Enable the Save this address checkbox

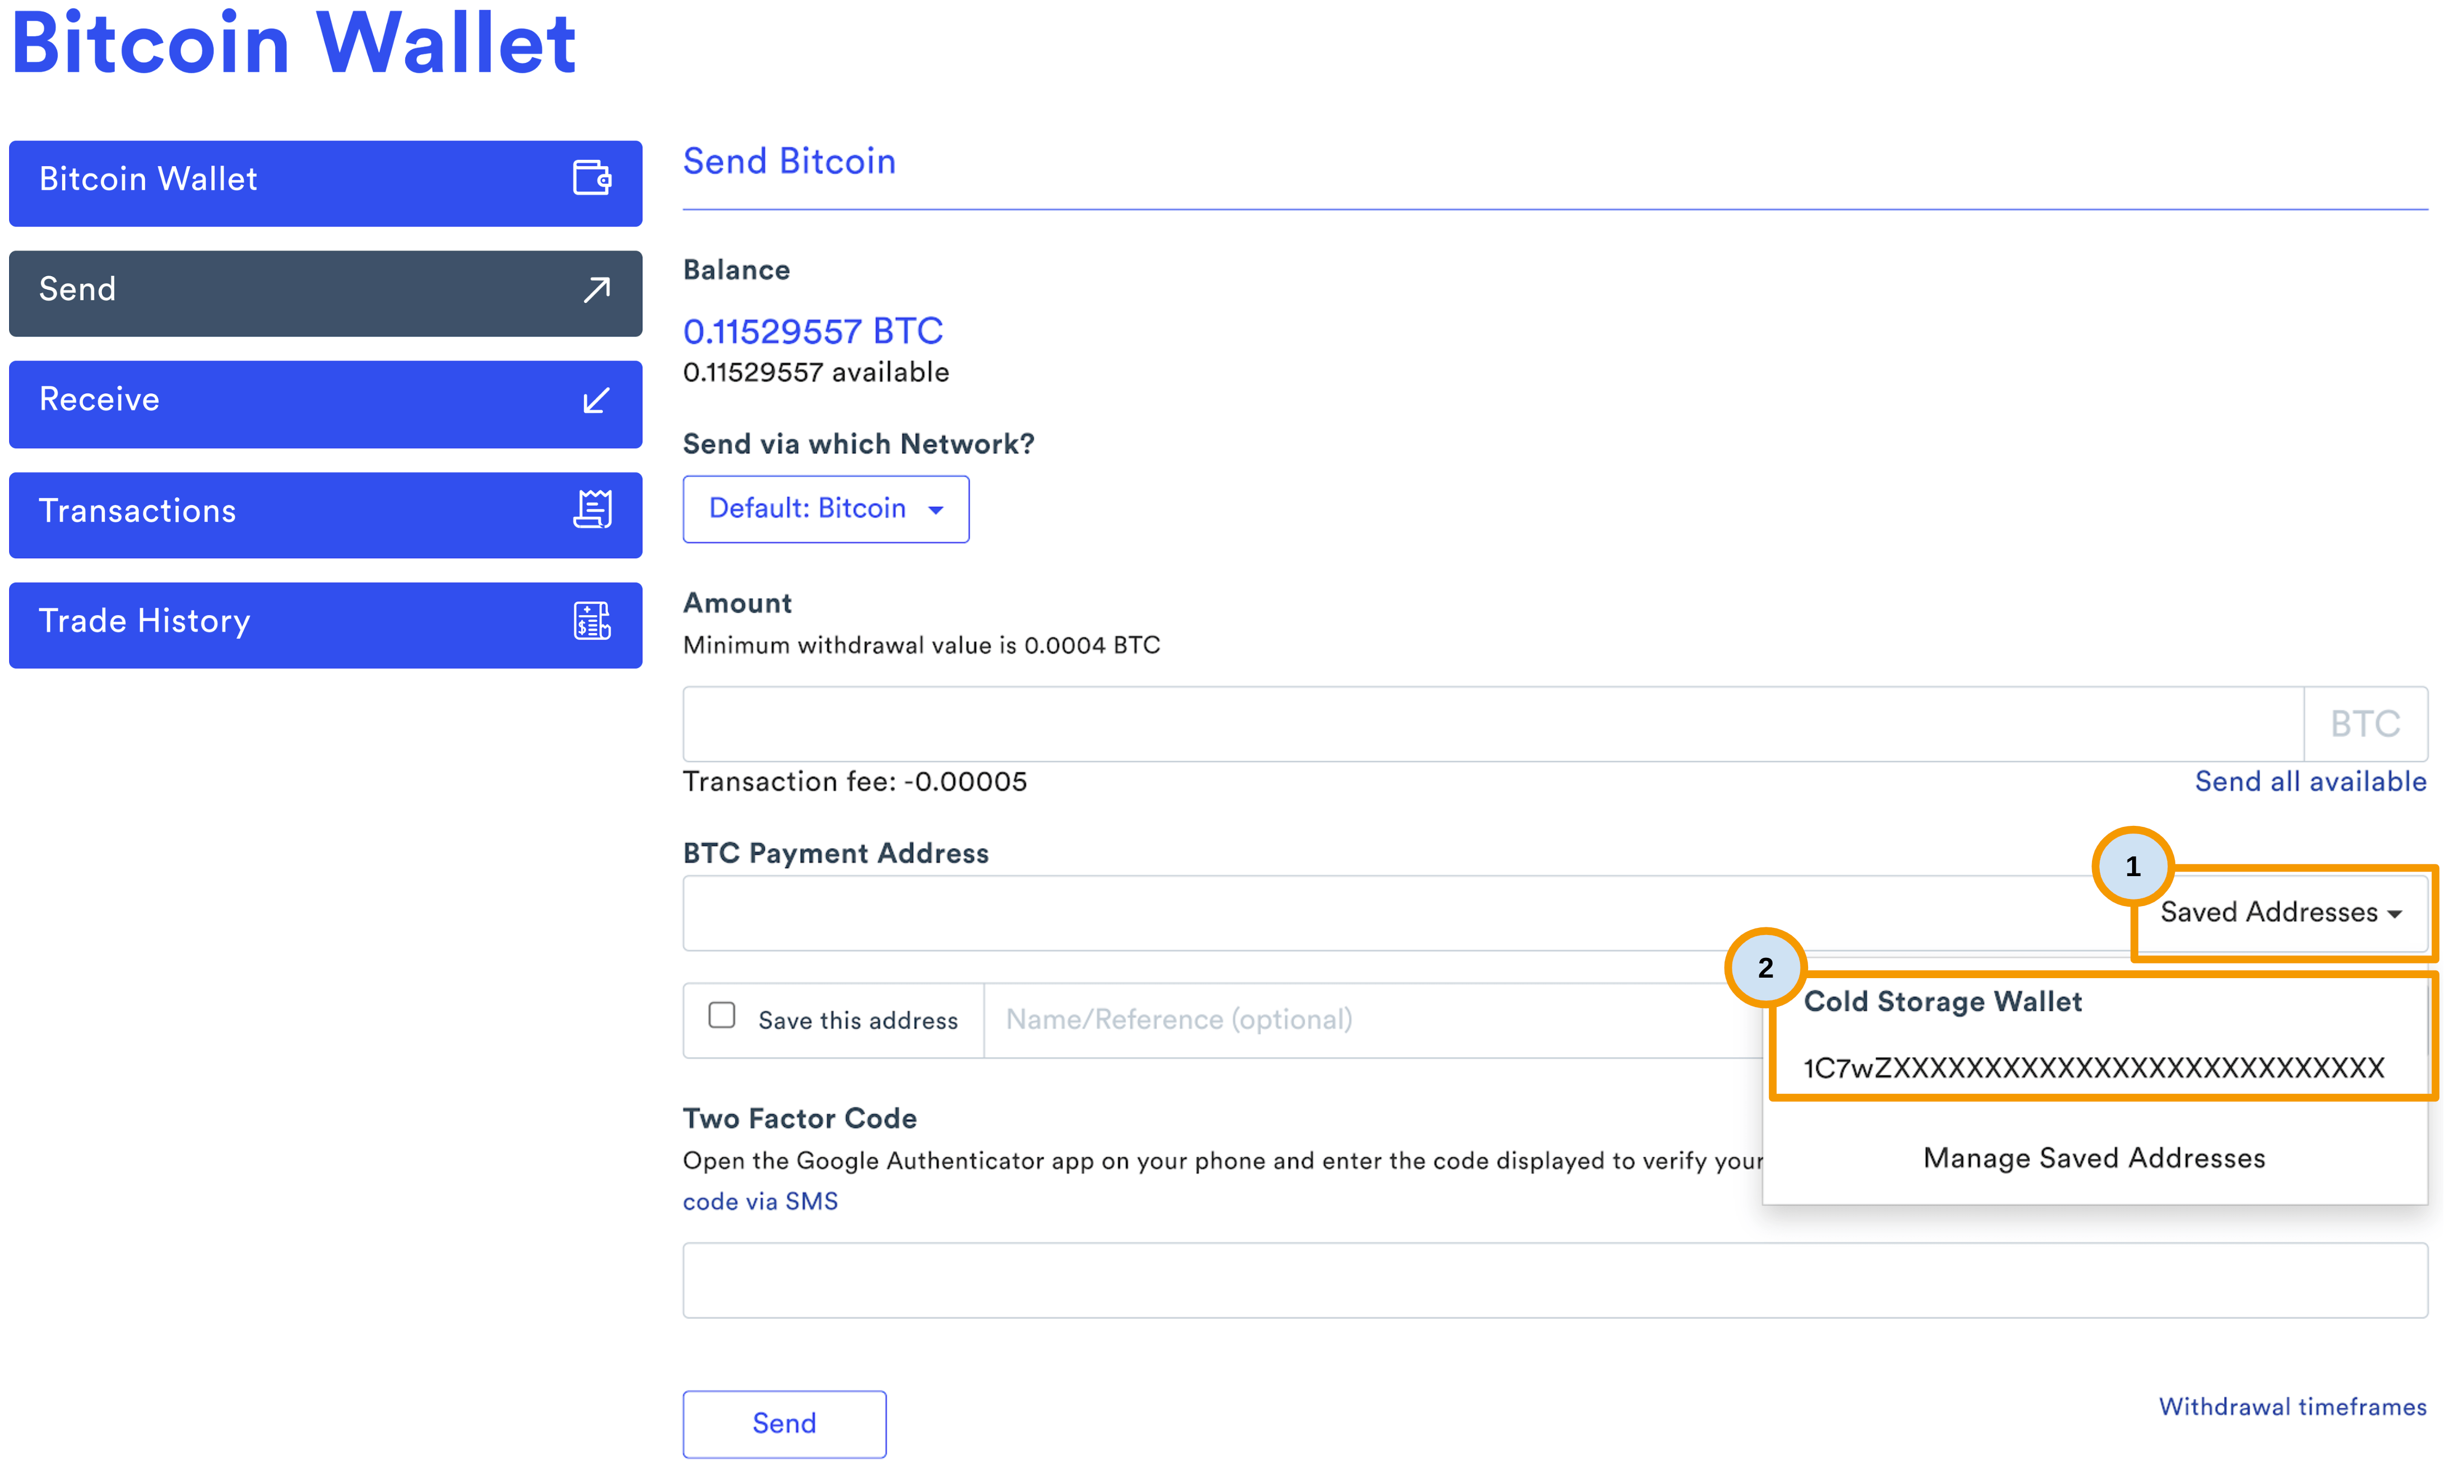point(721,1016)
